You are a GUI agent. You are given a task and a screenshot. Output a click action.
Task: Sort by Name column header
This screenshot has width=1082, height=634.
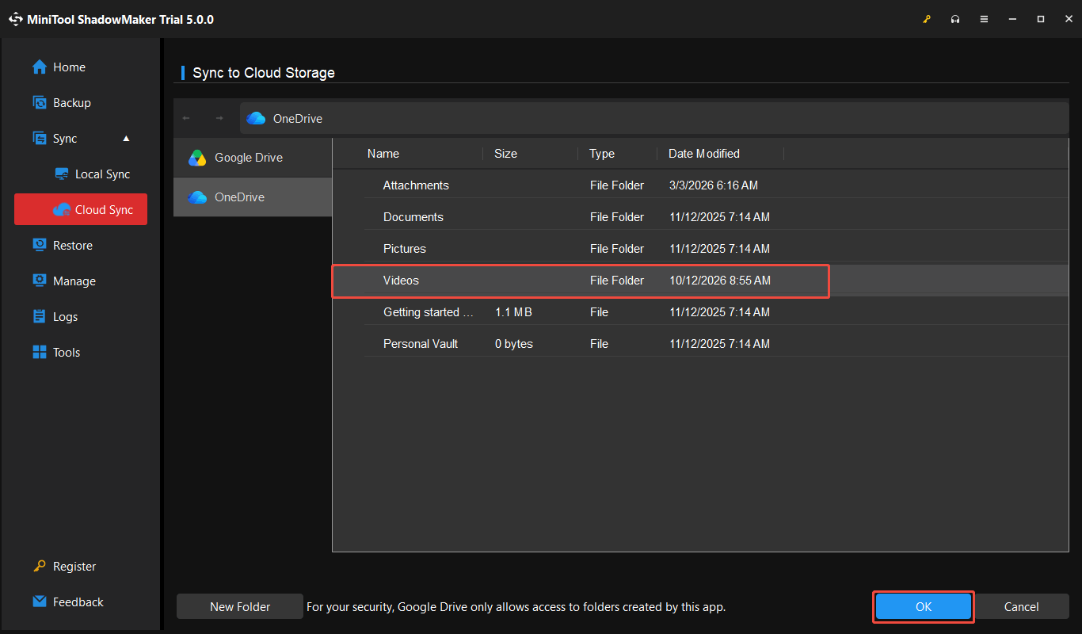[383, 154]
